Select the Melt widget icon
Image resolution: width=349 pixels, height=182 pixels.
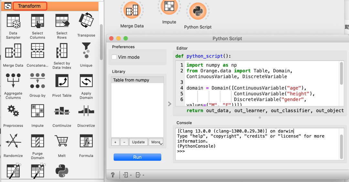(62, 141)
